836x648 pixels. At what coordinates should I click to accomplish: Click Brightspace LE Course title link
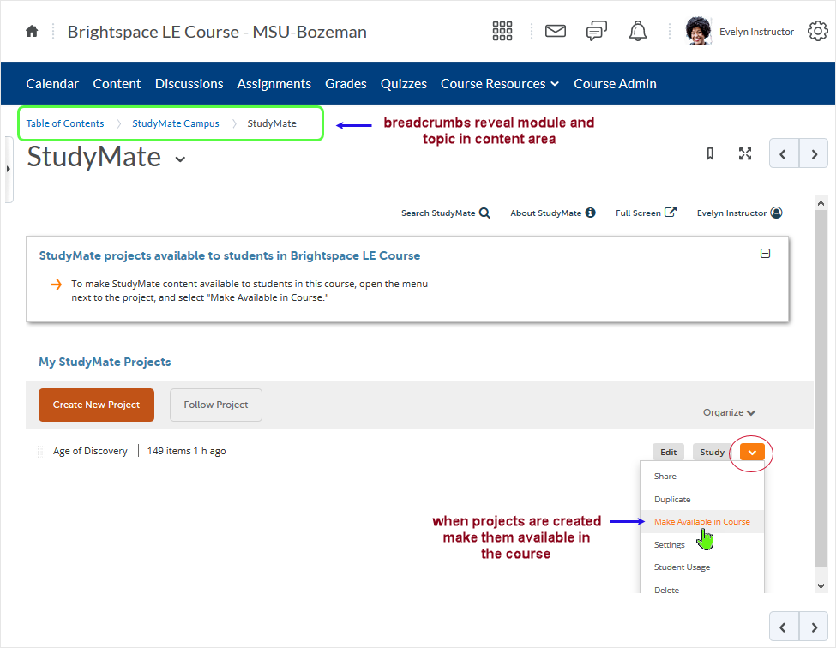click(x=217, y=32)
